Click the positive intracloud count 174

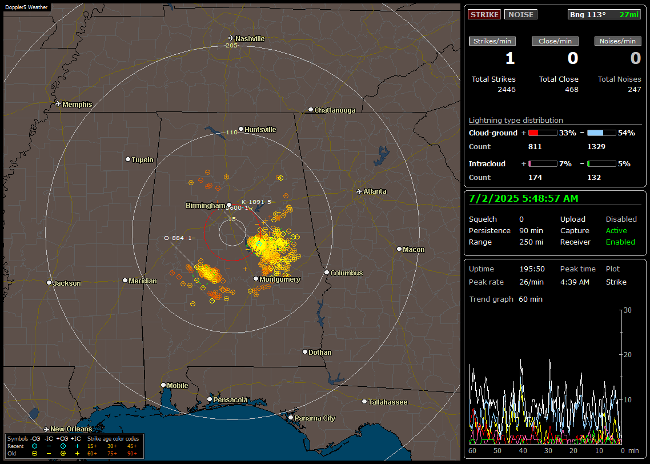535,178
